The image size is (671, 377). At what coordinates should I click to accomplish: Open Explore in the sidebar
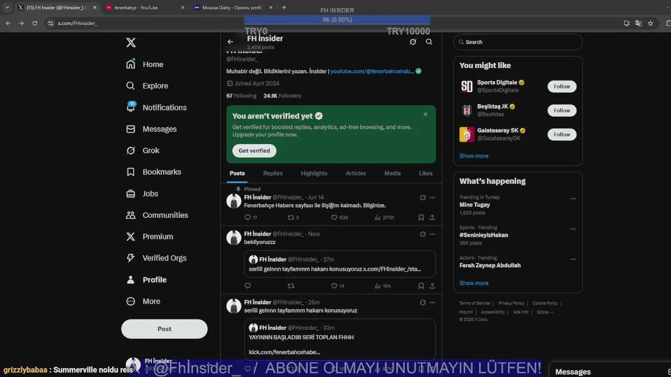tap(147, 86)
